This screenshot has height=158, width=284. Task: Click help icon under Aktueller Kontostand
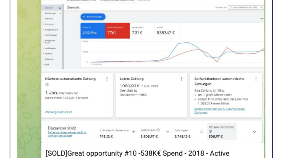pyautogui.click(x=210, y=131)
